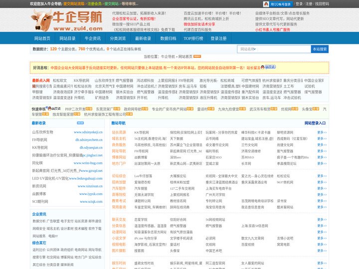Viewport: 359px width, 269px height.
Task: Open www.sciqk.com link in 最新收录
Action: tap(91, 202)
